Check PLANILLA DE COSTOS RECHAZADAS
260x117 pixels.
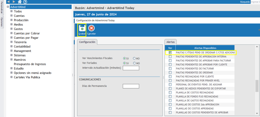click(x=170, y=92)
